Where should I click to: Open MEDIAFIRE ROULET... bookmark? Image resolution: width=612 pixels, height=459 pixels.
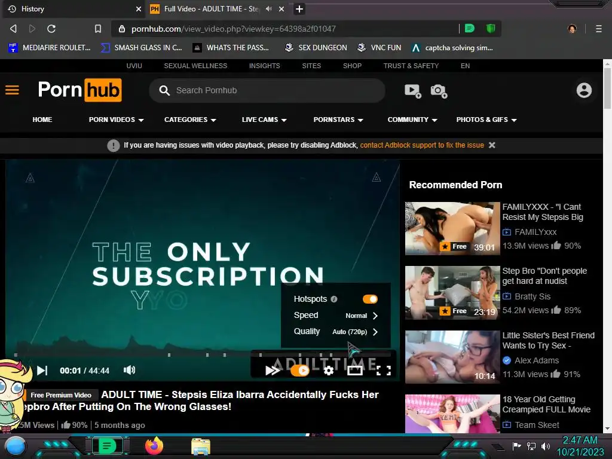click(50, 48)
